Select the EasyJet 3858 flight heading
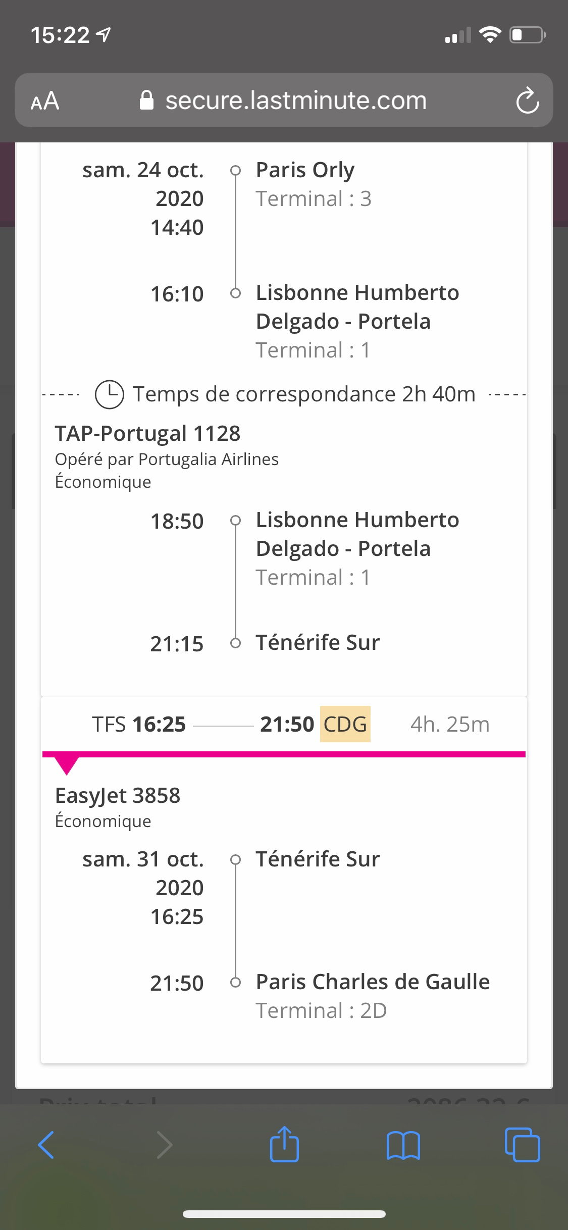Viewport: 568px width, 1230px height. 118,795
